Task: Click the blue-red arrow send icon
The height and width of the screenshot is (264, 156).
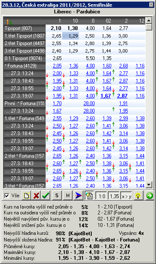Action: (x=78, y=196)
